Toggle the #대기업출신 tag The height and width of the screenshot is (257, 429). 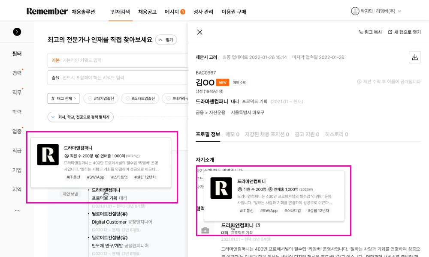(x=101, y=99)
